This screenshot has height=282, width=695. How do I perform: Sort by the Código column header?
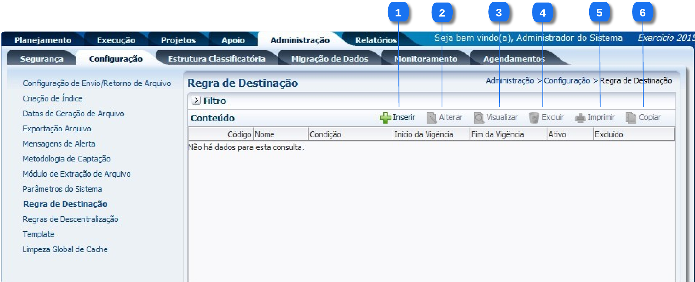click(x=239, y=134)
